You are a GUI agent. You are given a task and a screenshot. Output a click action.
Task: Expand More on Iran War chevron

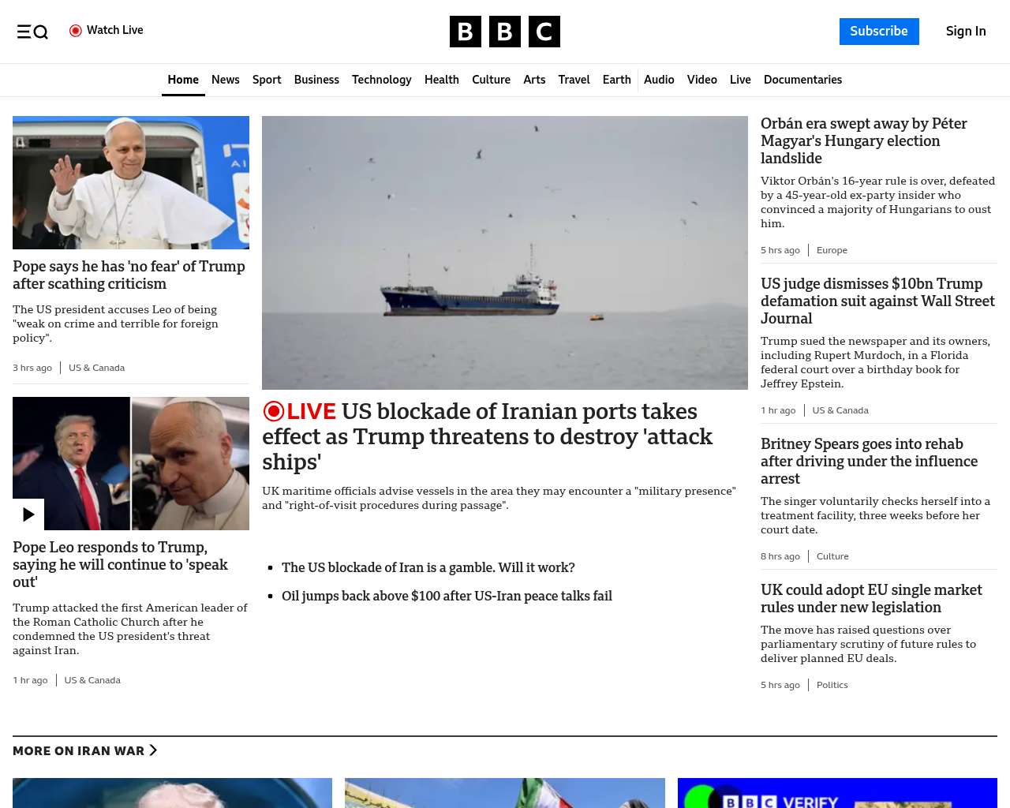153,750
